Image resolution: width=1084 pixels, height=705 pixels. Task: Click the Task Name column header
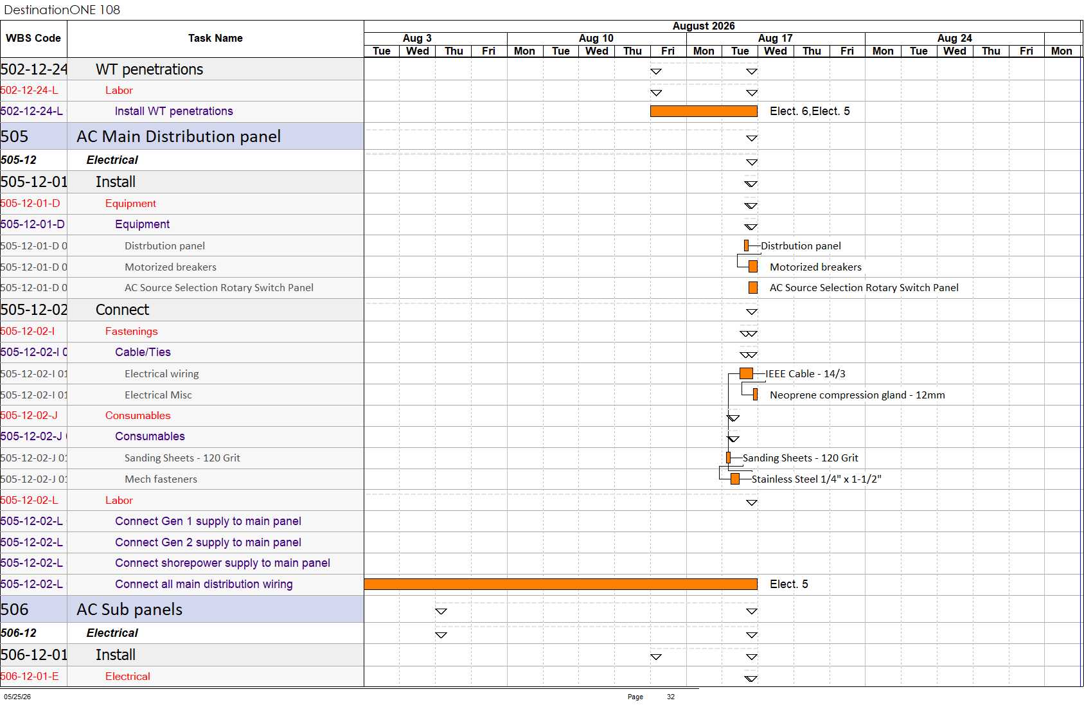(x=215, y=39)
